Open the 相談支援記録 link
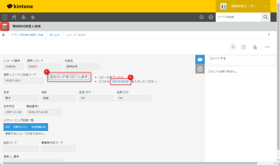280x165 pixels. [120, 81]
